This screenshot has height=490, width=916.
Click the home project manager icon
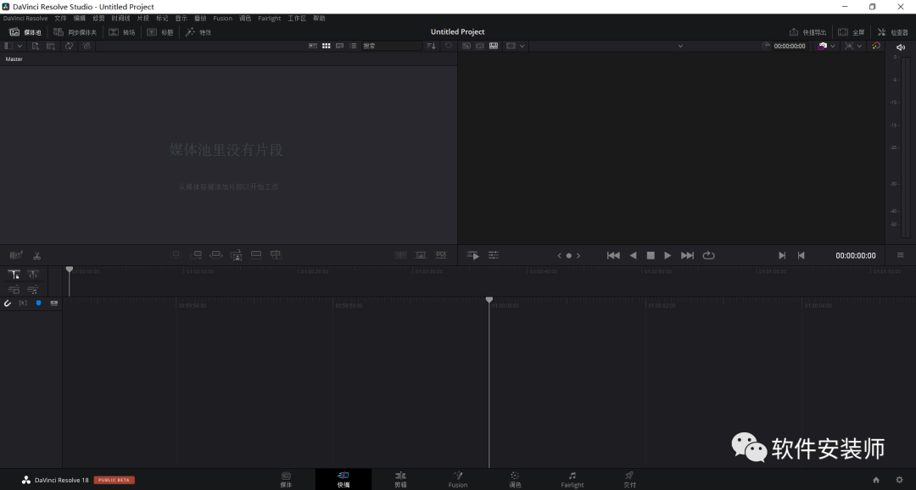pyautogui.click(x=876, y=480)
